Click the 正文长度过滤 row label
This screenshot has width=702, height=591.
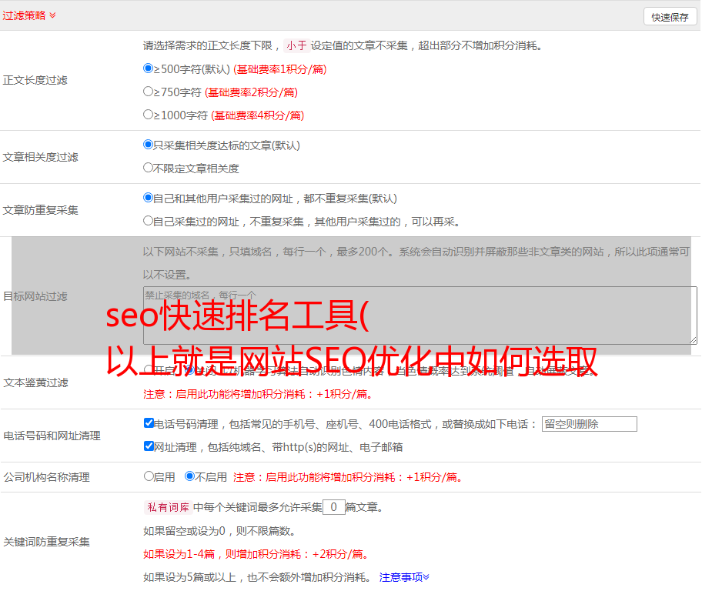pos(35,80)
